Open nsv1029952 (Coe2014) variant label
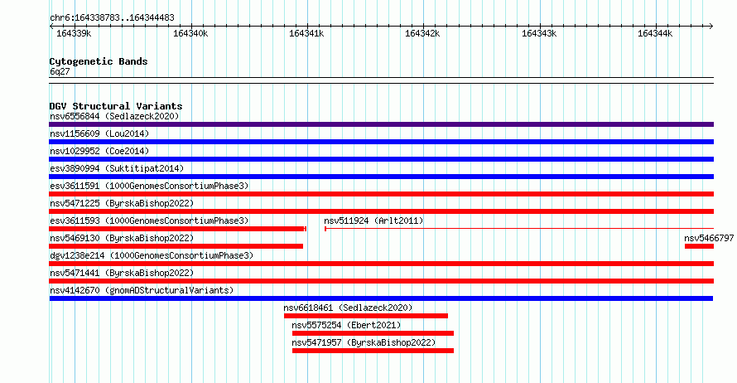The height and width of the screenshot is (383, 737). [x=99, y=151]
